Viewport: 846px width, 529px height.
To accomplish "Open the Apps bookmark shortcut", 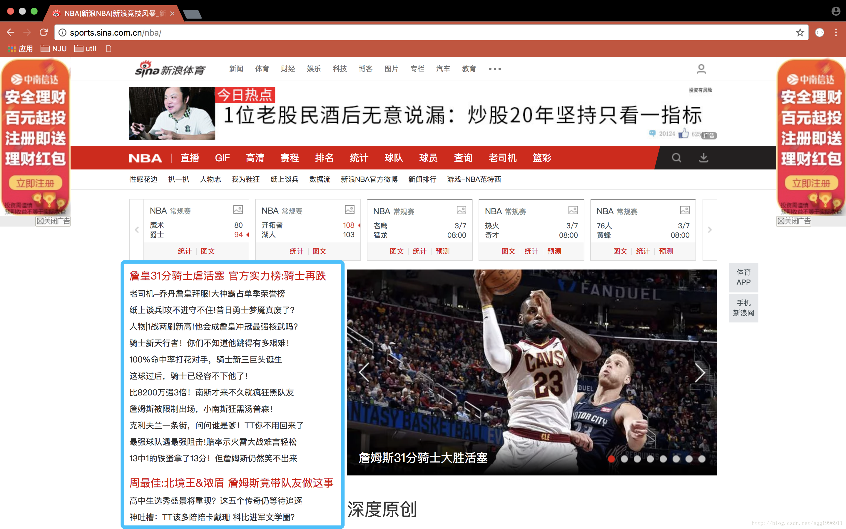I will pos(20,49).
